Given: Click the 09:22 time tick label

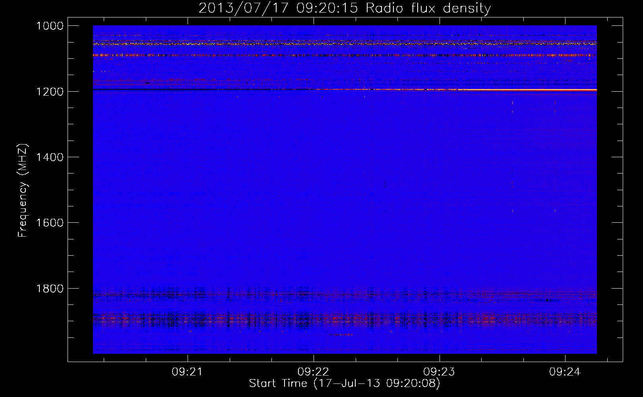Looking at the screenshot, I should click(x=313, y=372).
